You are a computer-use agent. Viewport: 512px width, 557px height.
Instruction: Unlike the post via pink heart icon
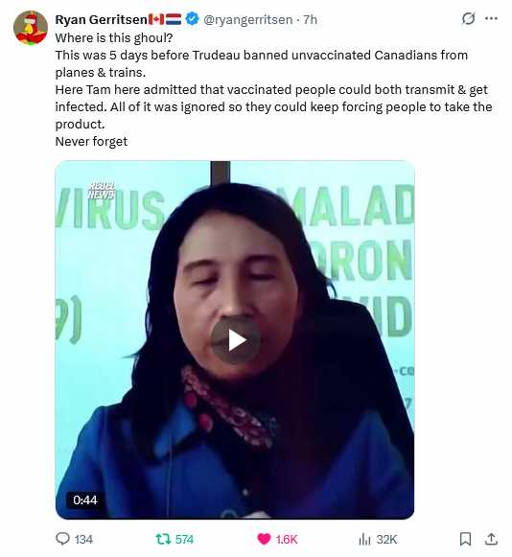pos(264,539)
